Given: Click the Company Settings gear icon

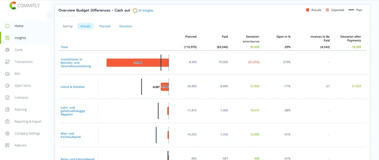Looking at the screenshot, I should pyautogui.click(x=8, y=133).
